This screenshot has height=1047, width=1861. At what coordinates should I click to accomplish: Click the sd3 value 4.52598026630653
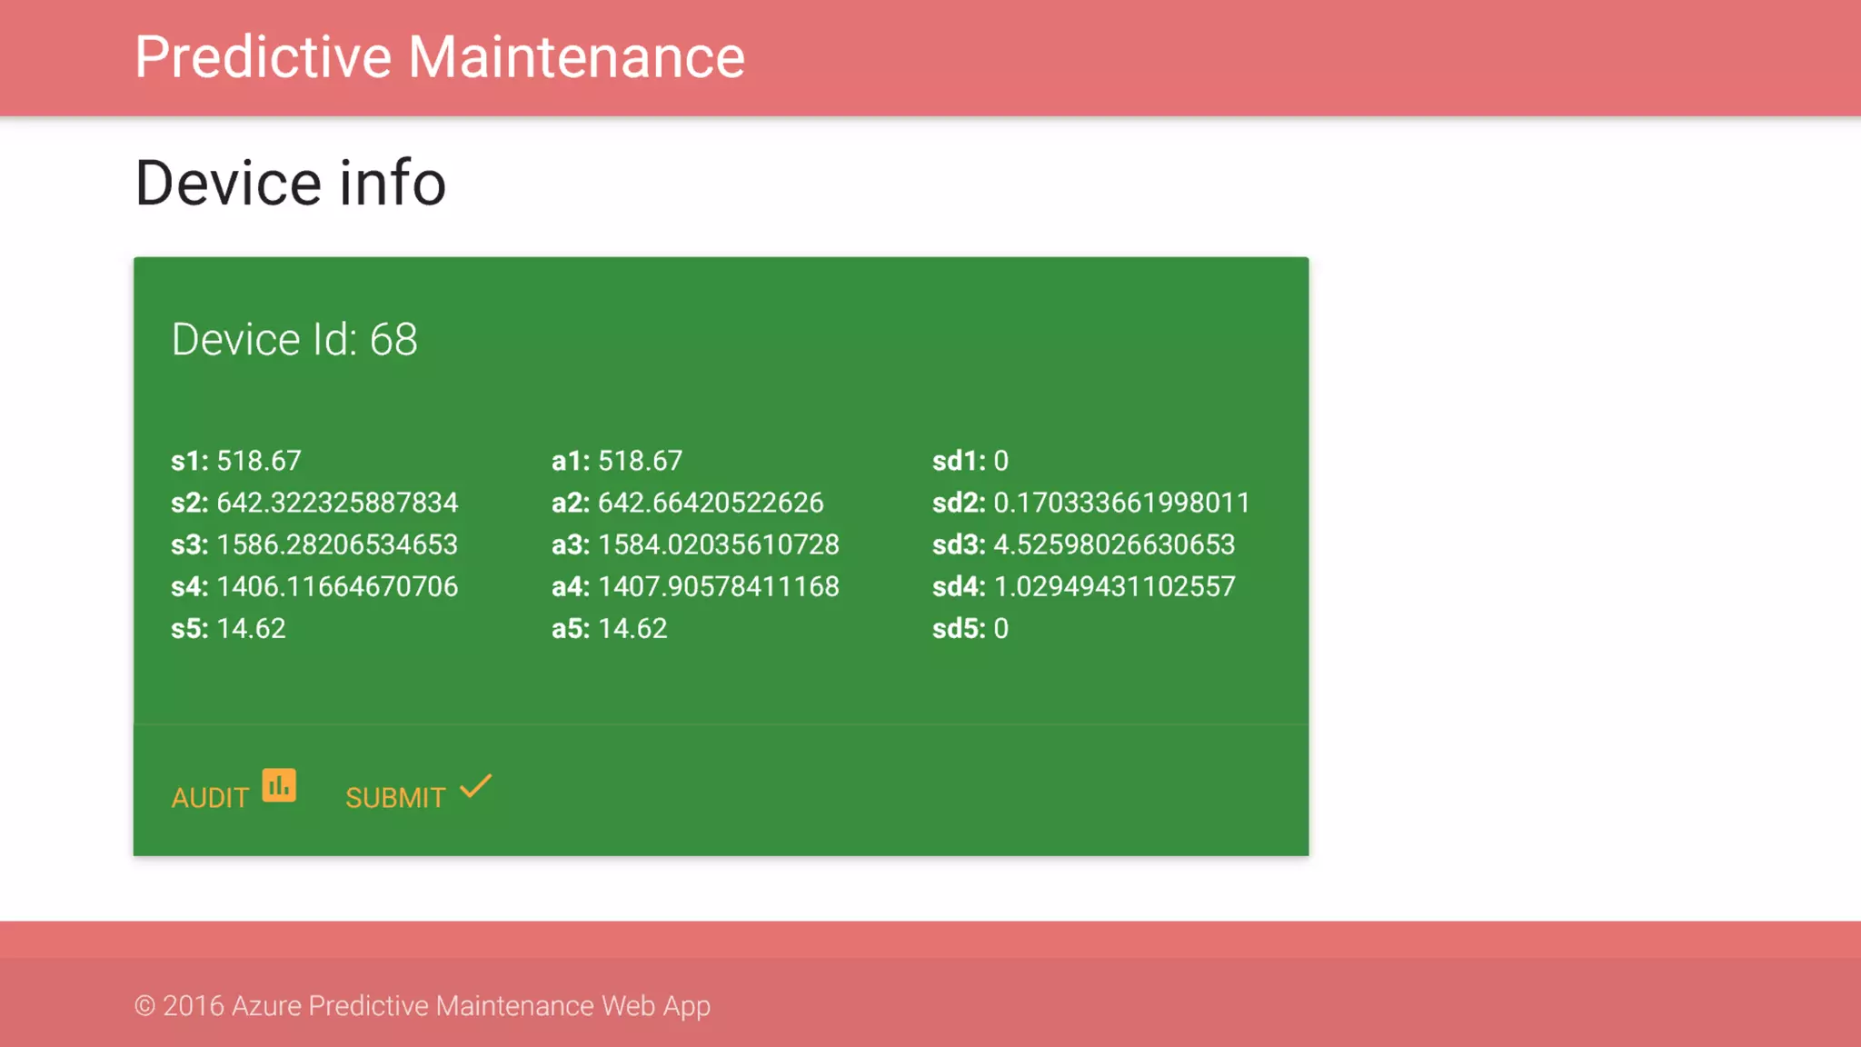(1114, 544)
